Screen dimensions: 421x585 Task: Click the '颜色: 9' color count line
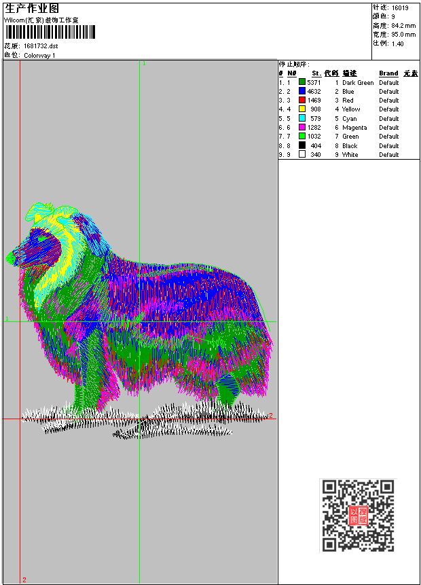coord(384,16)
